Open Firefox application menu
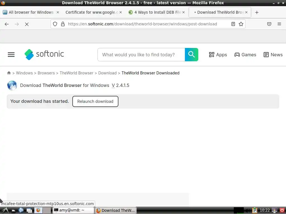 click(x=279, y=24)
